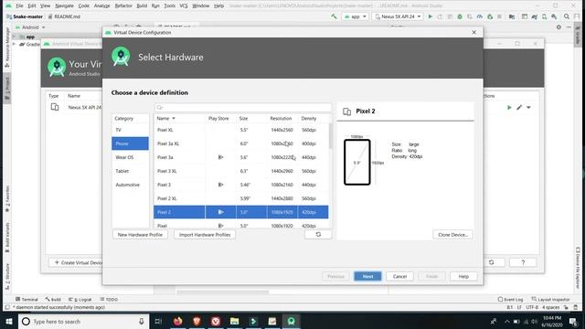Screen dimensions: 585x329
Task: Sort by Resolution column header
Action: click(282, 118)
